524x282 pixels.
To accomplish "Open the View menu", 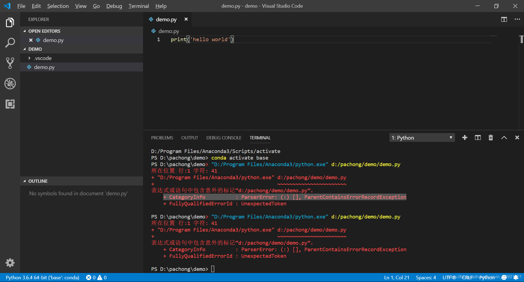I will click(x=81, y=6).
